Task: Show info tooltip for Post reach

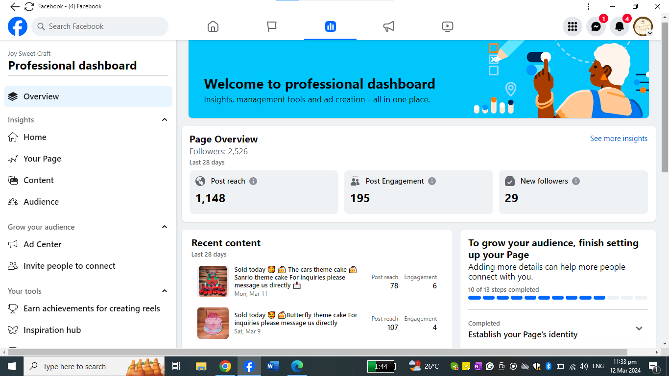Action: coord(253,181)
